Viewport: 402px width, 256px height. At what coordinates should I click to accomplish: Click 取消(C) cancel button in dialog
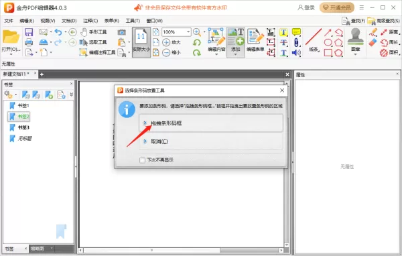pos(211,141)
